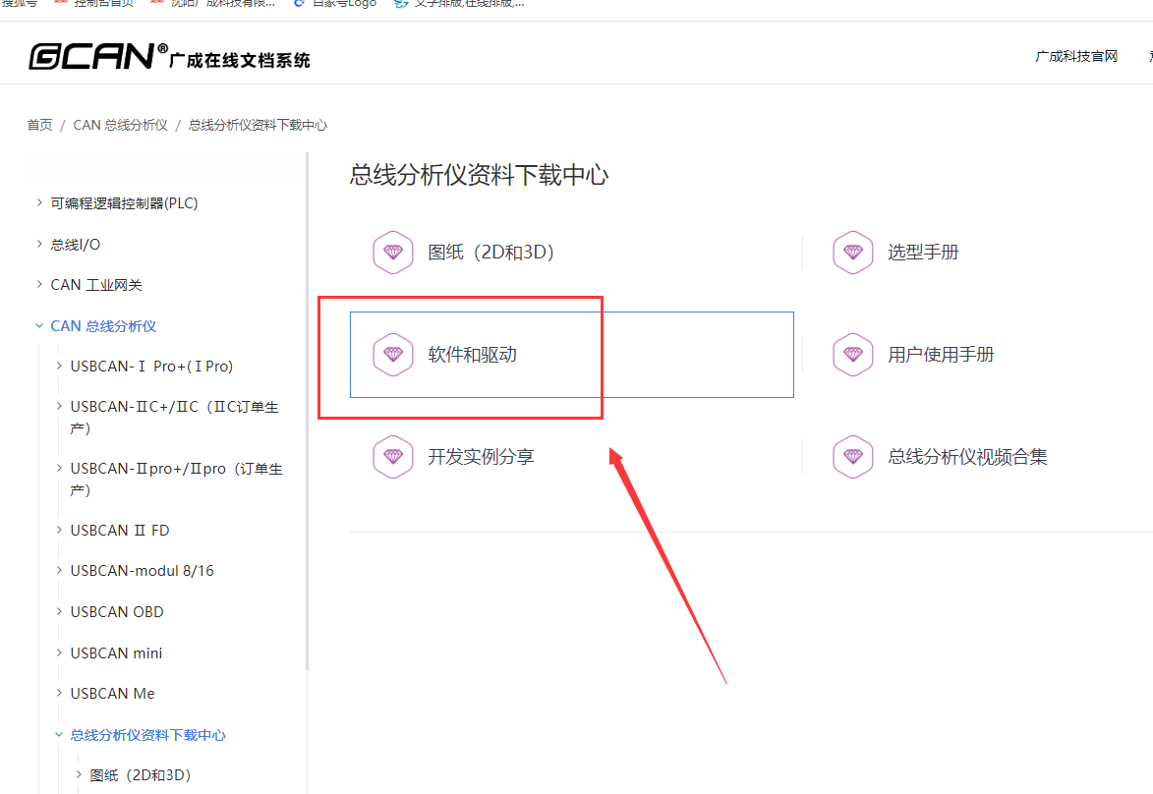Viewport: 1153px width, 794px height.
Task: Expand the 总线I/O tree arrow
Action: [39, 245]
